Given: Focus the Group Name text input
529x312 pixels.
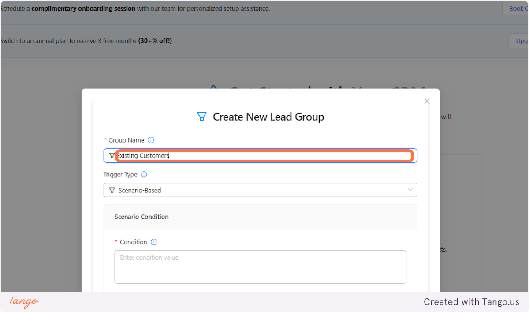Looking at the screenshot, I should [260, 155].
